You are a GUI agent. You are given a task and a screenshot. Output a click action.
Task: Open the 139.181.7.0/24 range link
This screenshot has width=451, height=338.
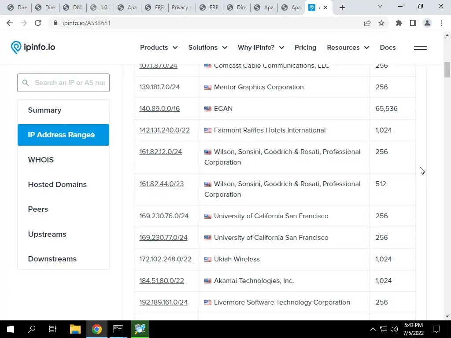[x=159, y=87]
